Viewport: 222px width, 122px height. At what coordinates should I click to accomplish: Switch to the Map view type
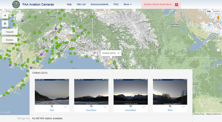pos(209,11)
